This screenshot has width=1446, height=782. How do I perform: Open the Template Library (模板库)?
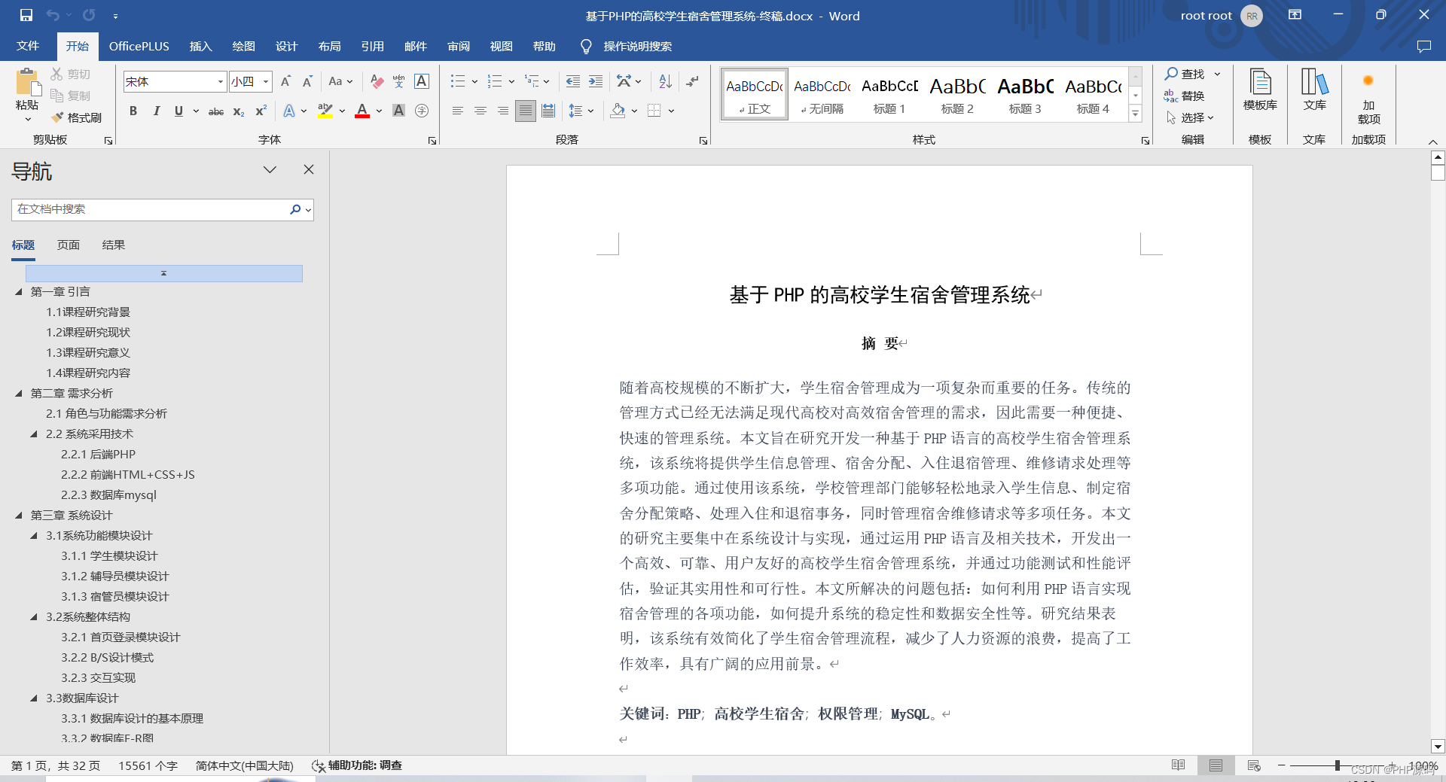[1260, 90]
